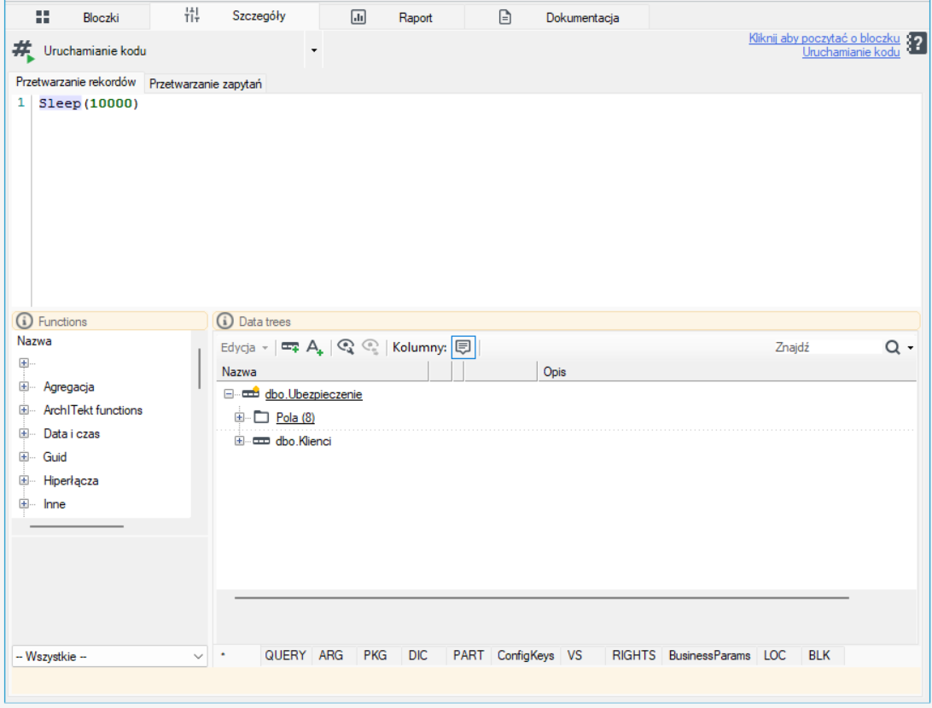932x708 pixels.
Task: Click the Uruchamianie kodu hash icon
Action: click(x=23, y=50)
